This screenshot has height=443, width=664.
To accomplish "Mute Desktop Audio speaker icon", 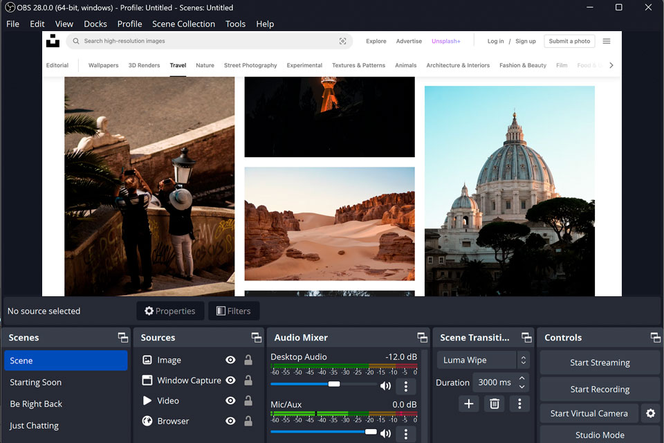I will [385, 386].
